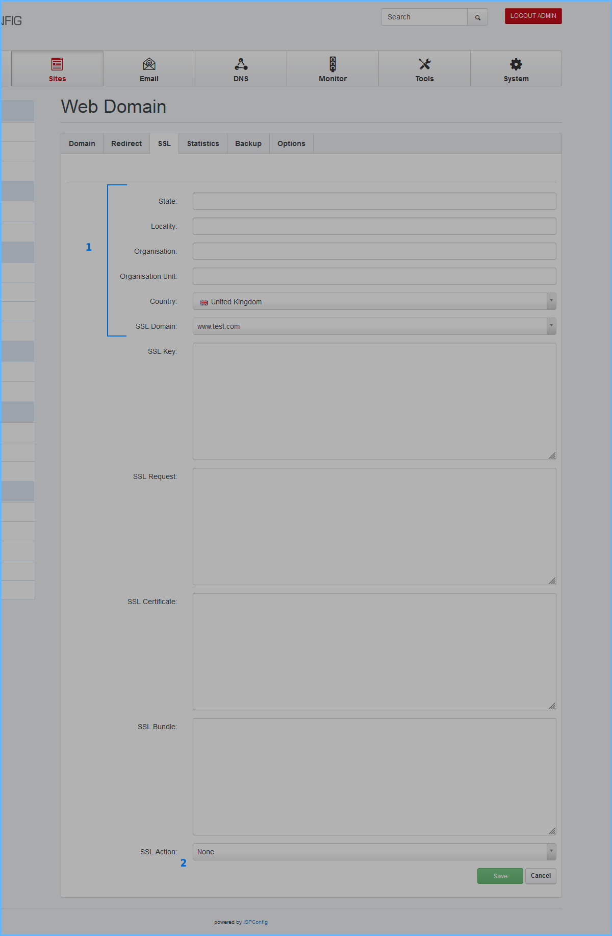Open the Email module icon

click(x=149, y=64)
